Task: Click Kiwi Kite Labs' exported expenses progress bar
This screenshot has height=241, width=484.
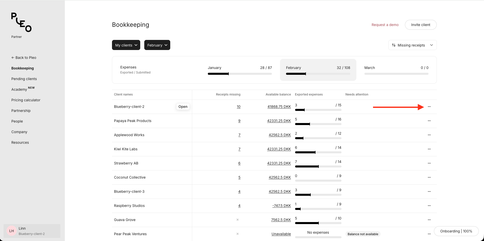Action: 318,152
